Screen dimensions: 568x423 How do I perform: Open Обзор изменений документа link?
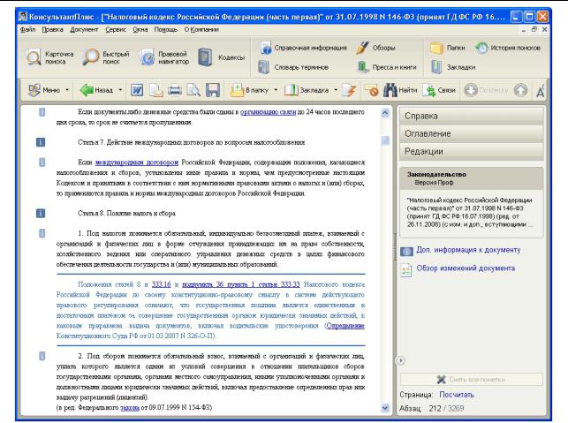[466, 268]
